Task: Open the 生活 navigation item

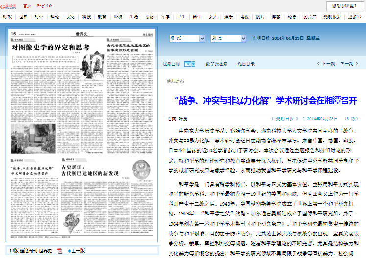Action: [x=134, y=17]
